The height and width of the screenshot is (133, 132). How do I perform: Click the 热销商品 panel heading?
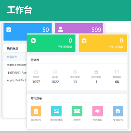pyautogui.click(x=13, y=49)
